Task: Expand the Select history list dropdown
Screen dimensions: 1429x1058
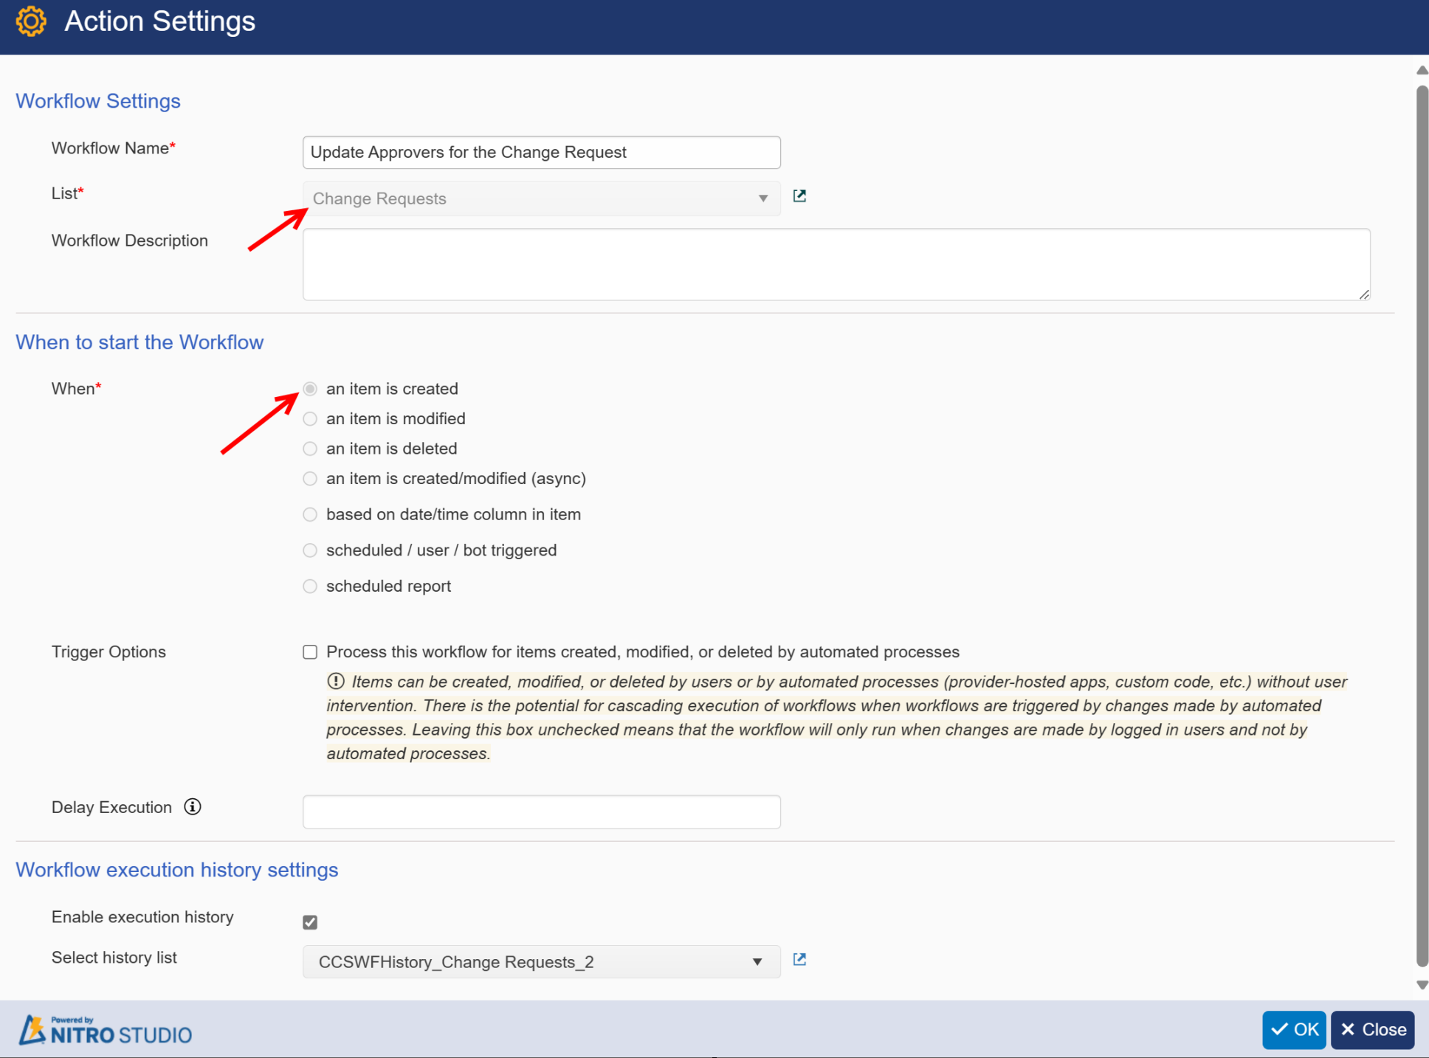Action: pos(541,961)
